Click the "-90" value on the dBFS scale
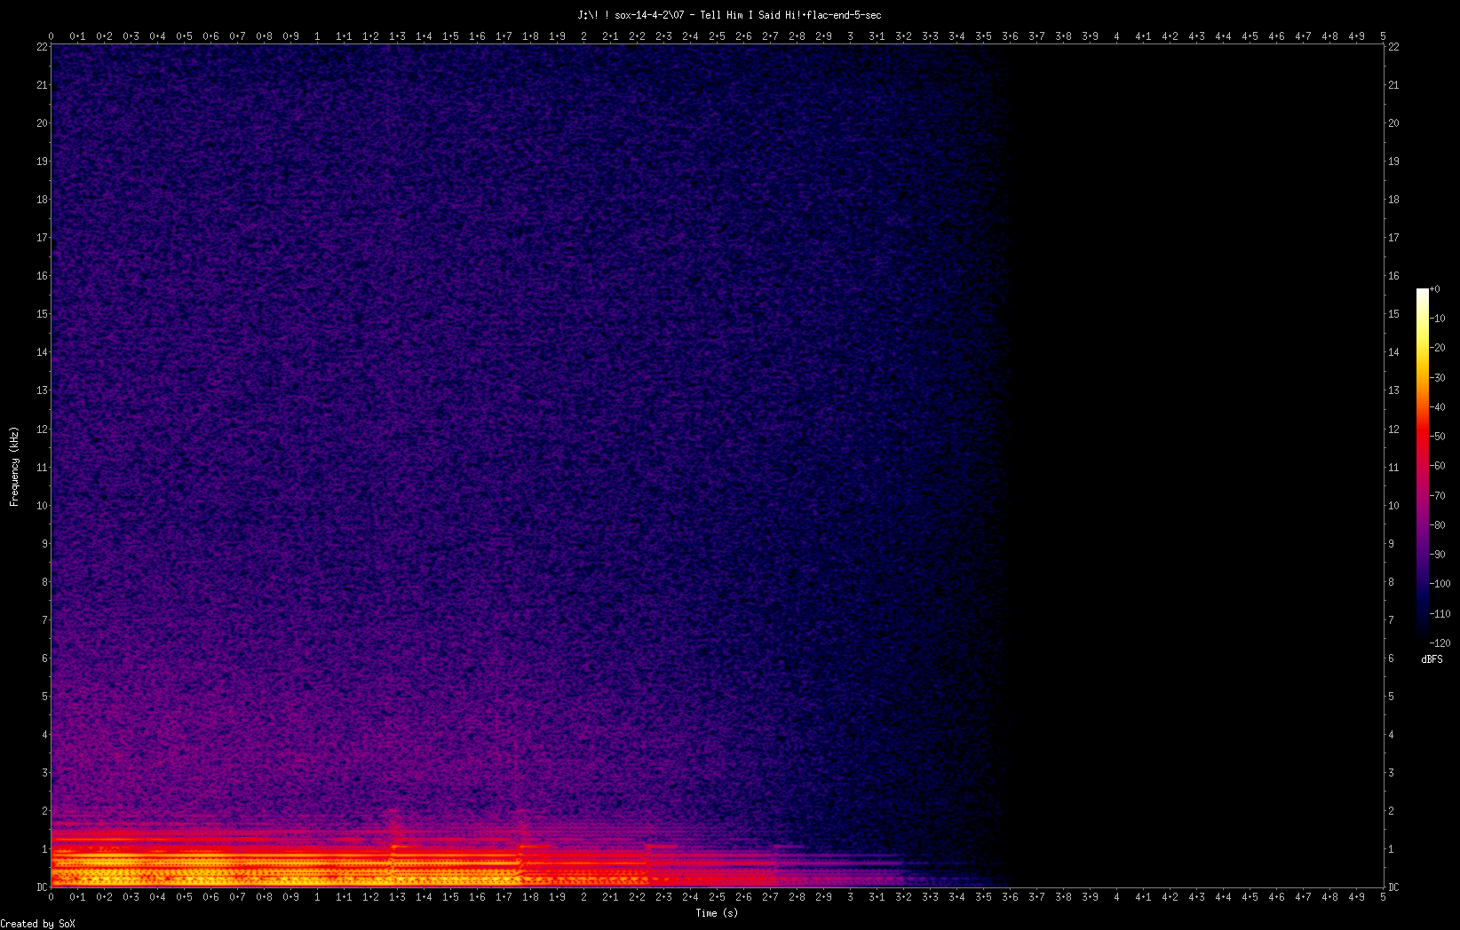The image size is (1460, 930). tap(1438, 555)
